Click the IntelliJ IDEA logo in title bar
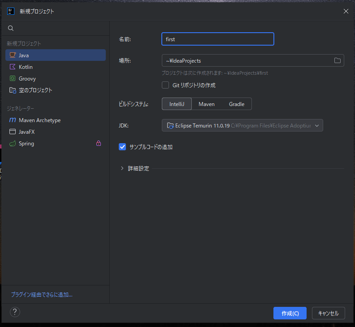Screen dimensions: 355x327 (11, 11)
